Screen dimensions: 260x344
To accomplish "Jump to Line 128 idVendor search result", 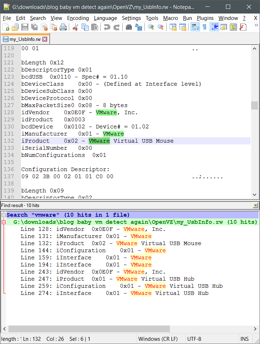I will pos(93,229).
